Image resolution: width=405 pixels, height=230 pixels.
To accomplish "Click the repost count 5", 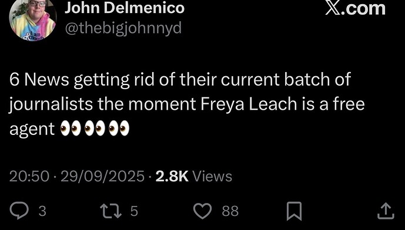I will tap(134, 211).
